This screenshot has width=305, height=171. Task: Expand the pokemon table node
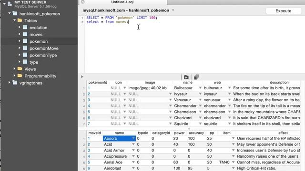[x=20, y=41]
